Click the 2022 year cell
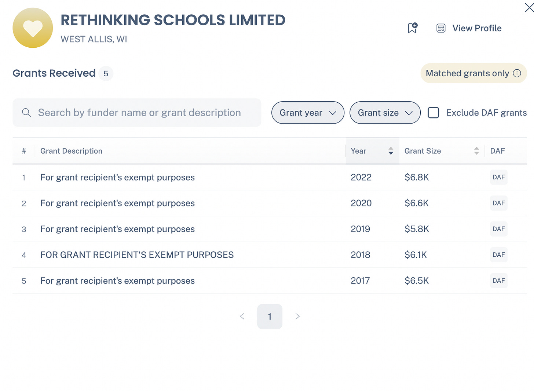 pos(361,178)
